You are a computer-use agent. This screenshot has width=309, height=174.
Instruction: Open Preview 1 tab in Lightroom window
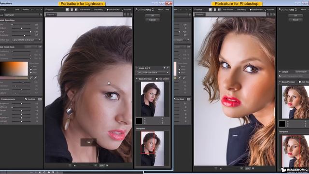tap(51, 14)
